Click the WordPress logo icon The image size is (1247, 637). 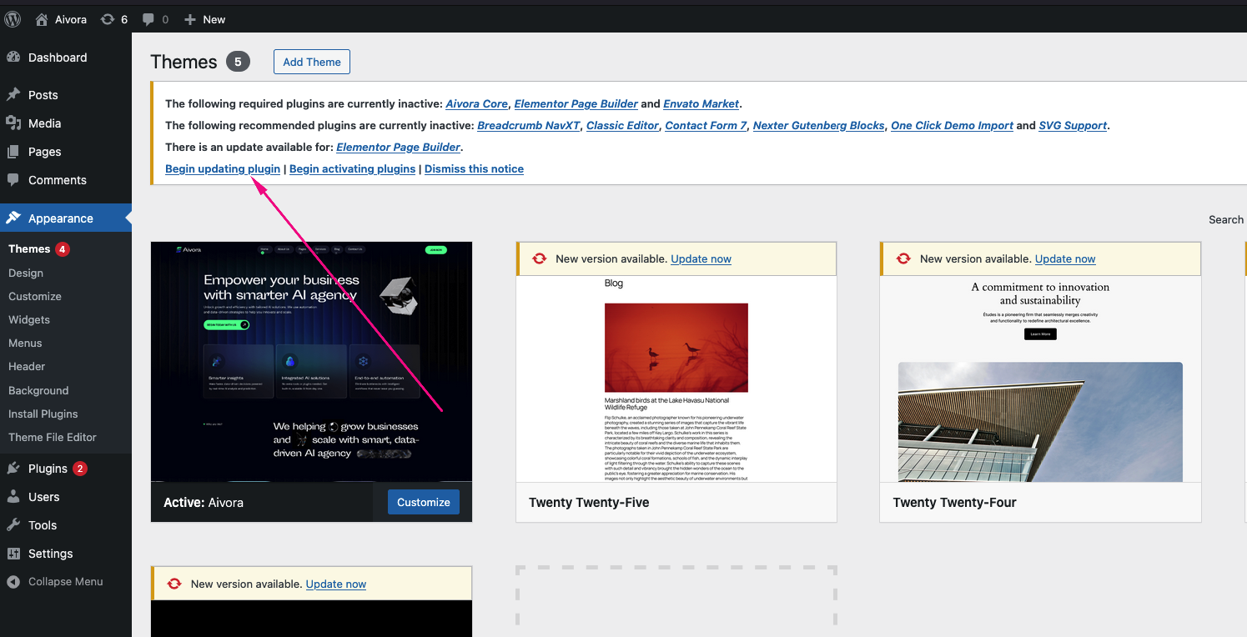click(x=13, y=18)
